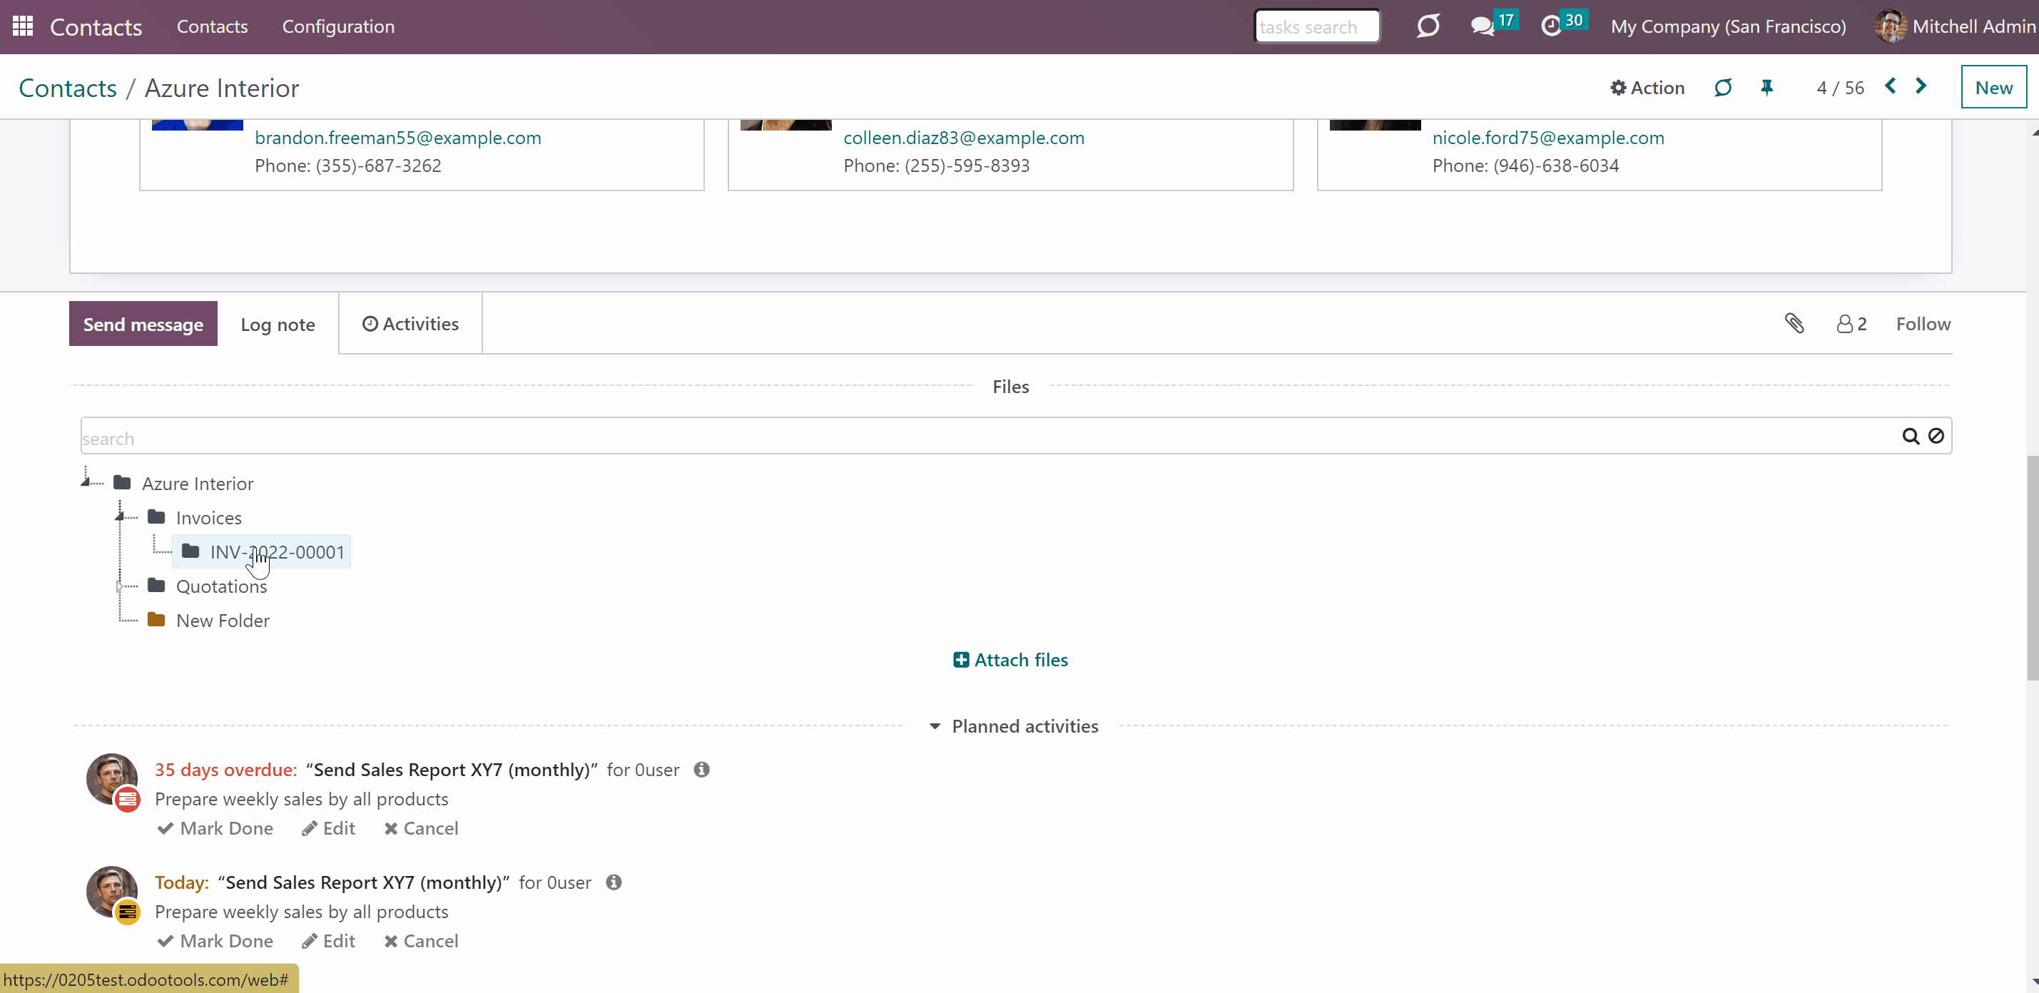Expand the Quotations tree node
2039x993 pixels.
click(x=120, y=586)
